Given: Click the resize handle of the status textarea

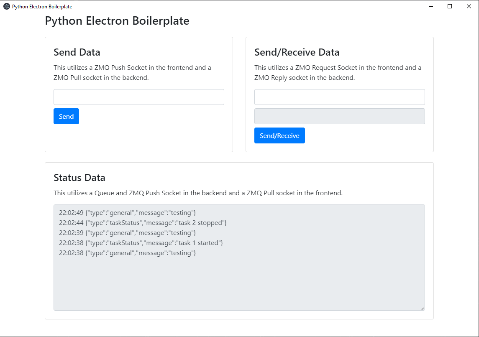Looking at the screenshot, I should coord(422,308).
